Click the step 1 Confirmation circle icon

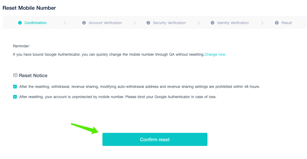coord(20,23)
